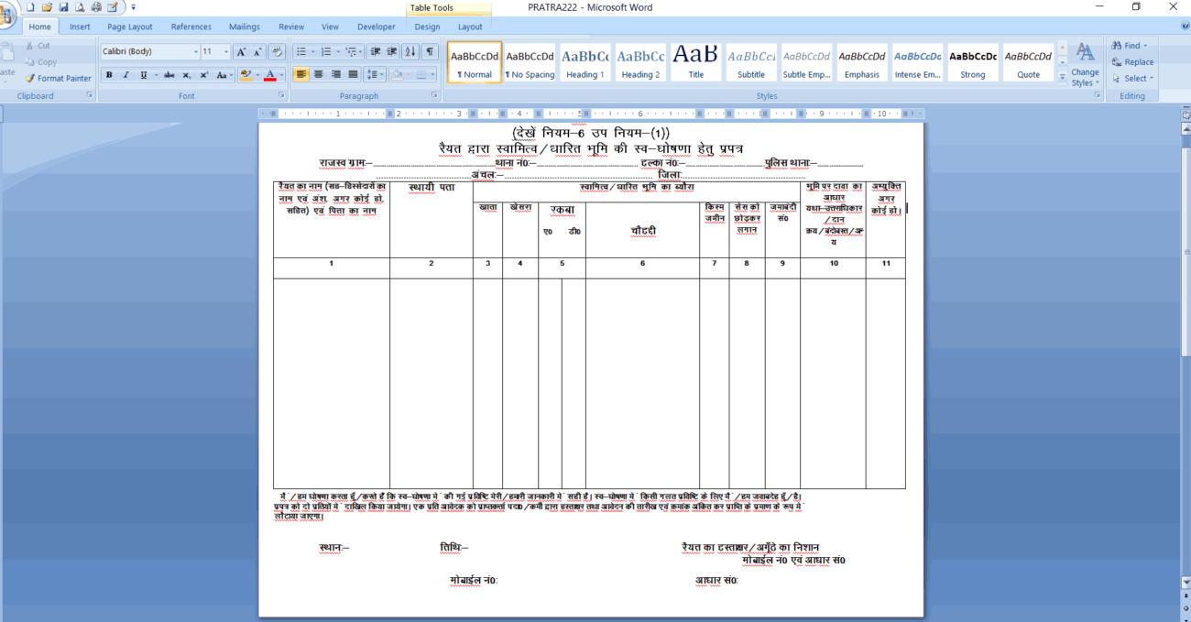Viewport: 1191px width, 622px height.
Task: Click Replace in the Editing group
Action: [x=1132, y=62]
